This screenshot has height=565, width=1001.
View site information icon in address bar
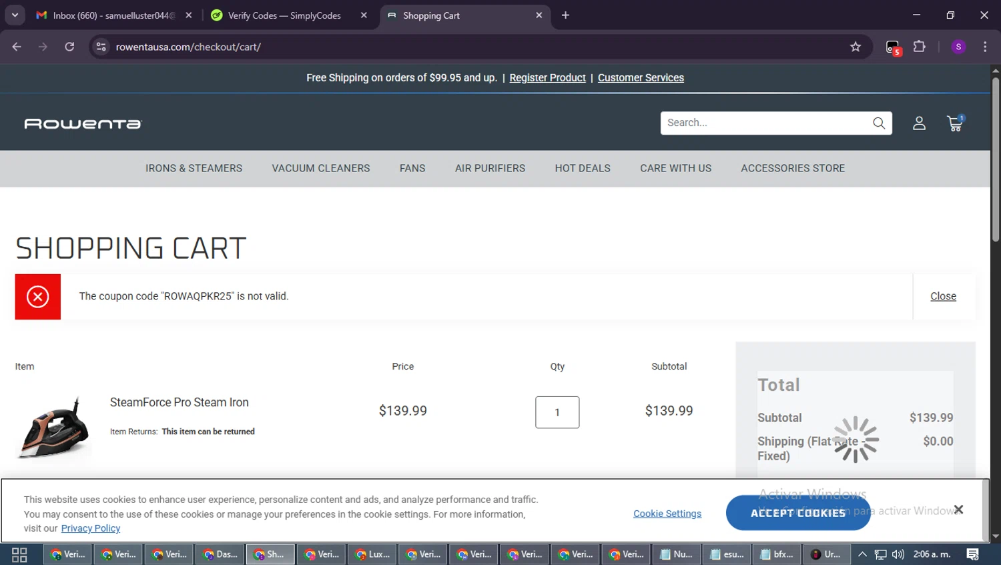(x=101, y=47)
